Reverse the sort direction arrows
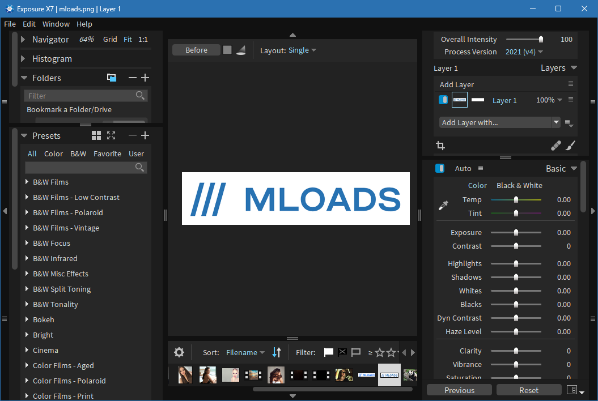598x401 pixels. tap(277, 352)
